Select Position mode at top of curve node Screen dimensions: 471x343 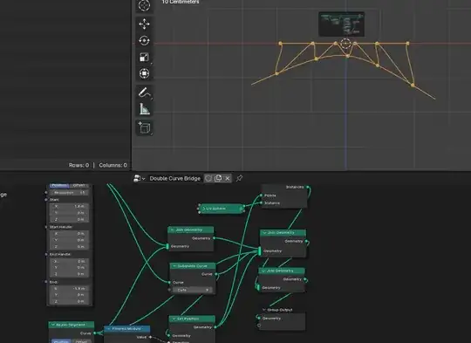click(59, 186)
